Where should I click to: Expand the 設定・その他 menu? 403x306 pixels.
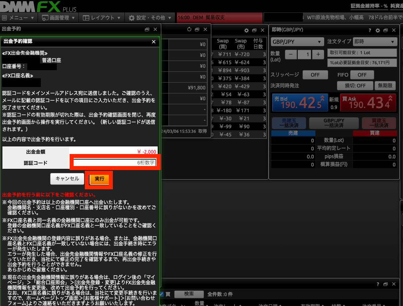[x=150, y=18]
